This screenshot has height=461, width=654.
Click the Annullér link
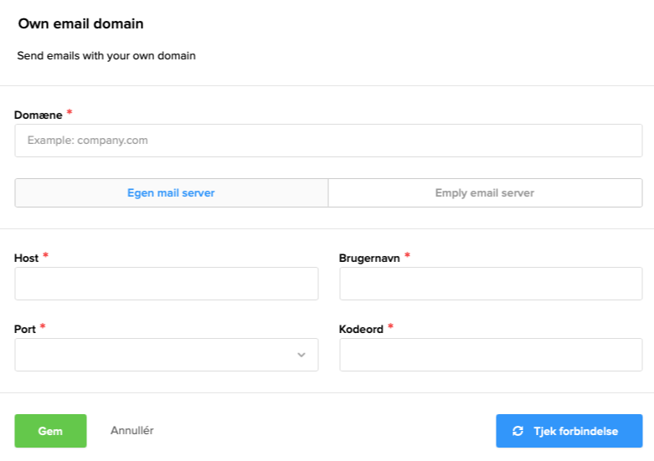[131, 431]
